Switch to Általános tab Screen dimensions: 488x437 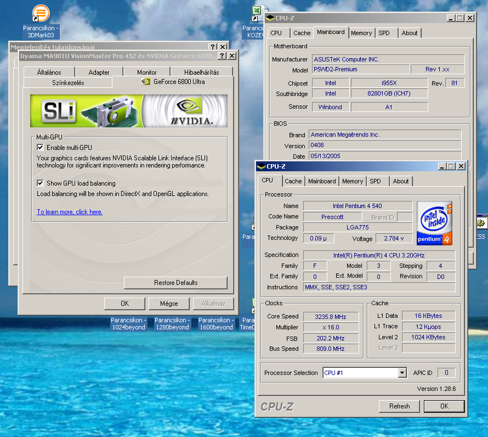tap(49, 72)
